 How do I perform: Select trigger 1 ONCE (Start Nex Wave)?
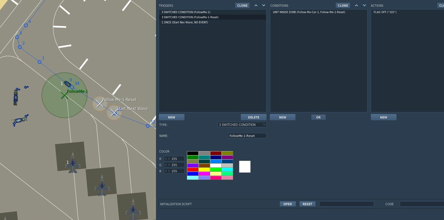point(212,22)
